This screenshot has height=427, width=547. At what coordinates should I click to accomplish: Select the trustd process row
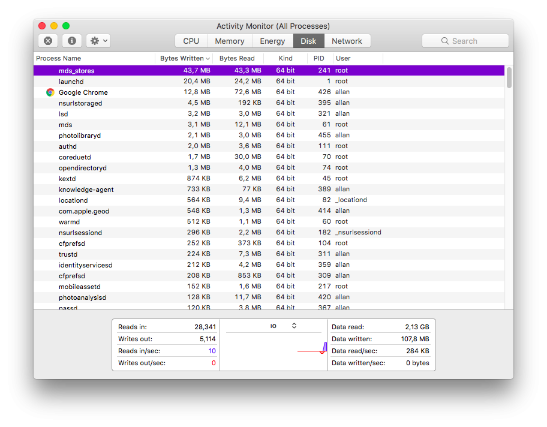click(269, 254)
